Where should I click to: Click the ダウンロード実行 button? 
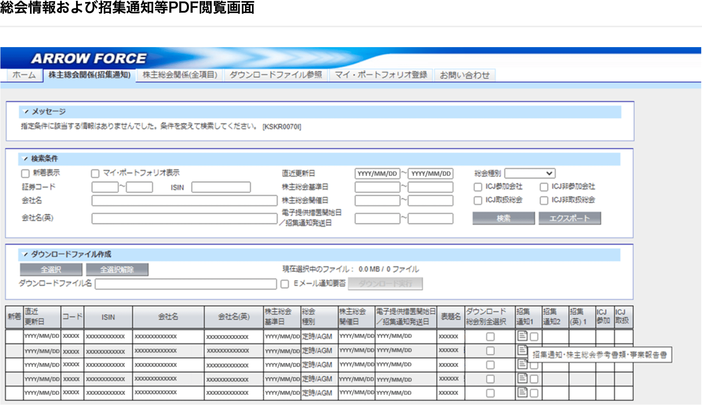(x=385, y=283)
